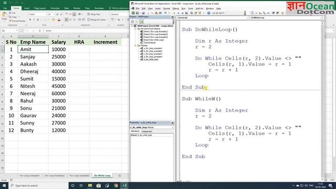Open the VBA editor Tools menu
The height and width of the screenshot is (189, 336).
click(x=191, y=8)
